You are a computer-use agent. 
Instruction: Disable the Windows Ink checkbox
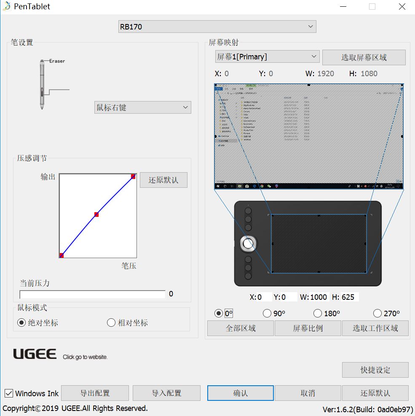pos(9,393)
